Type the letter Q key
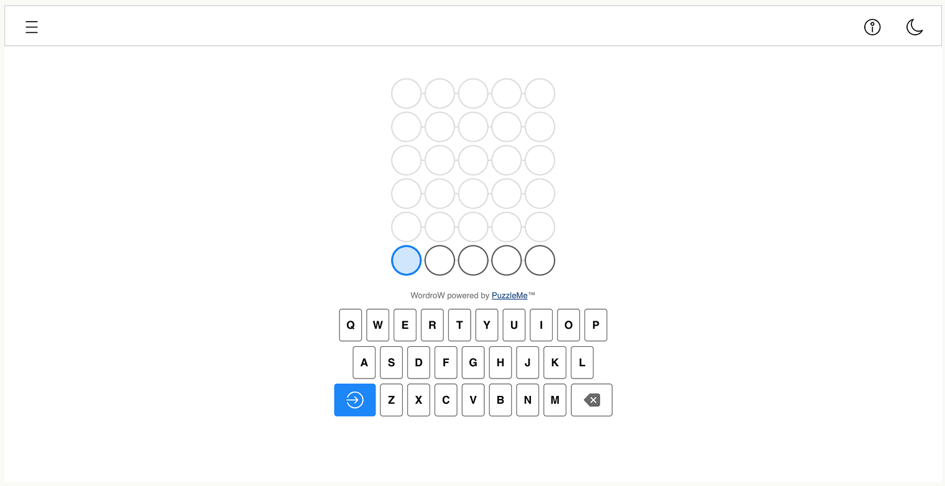 350,325
